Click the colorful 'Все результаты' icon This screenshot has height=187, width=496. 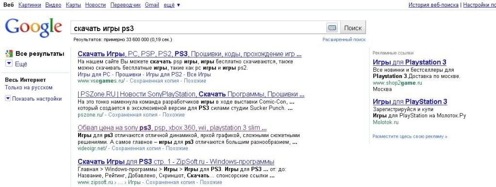pyautogui.click(x=9, y=54)
